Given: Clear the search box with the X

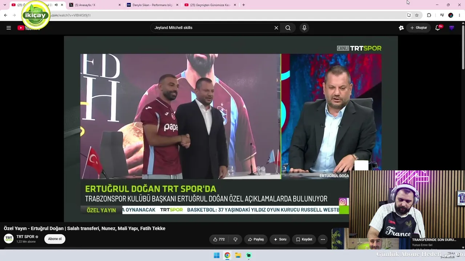Looking at the screenshot, I should [276, 28].
